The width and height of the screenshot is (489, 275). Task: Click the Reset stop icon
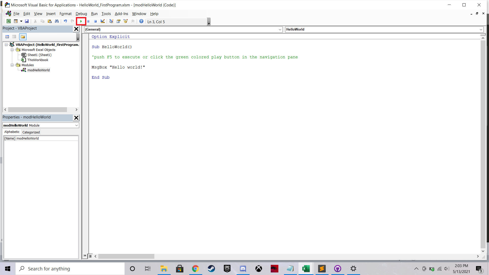pyautogui.click(x=96, y=21)
